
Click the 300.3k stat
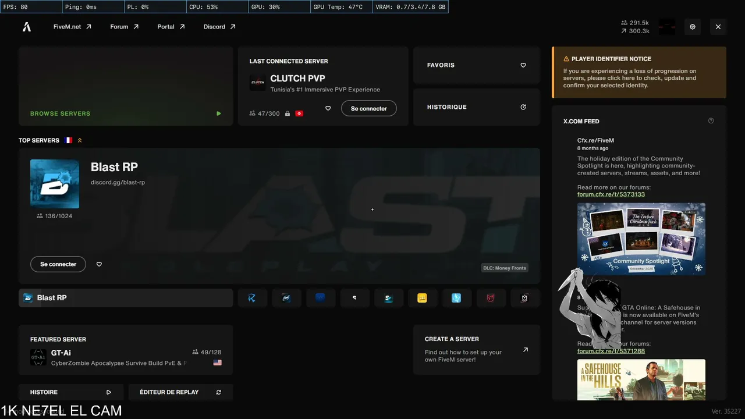(635, 31)
